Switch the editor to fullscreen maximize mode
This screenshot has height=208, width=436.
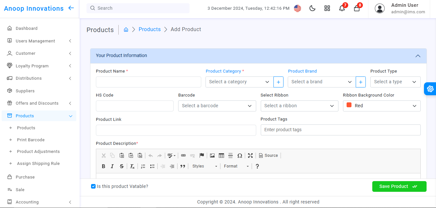pyautogui.click(x=250, y=156)
